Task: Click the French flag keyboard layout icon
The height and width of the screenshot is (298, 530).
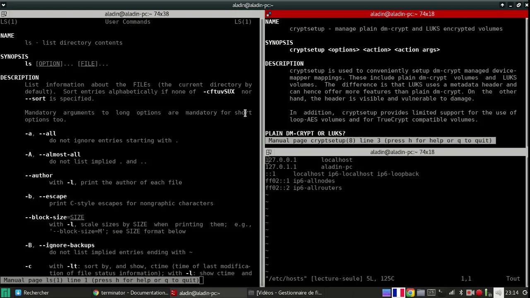Action: click(398, 293)
